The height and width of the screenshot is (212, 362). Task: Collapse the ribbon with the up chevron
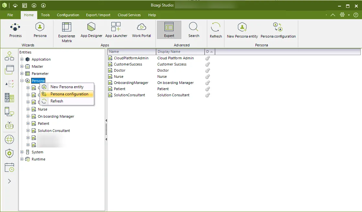click(x=333, y=15)
